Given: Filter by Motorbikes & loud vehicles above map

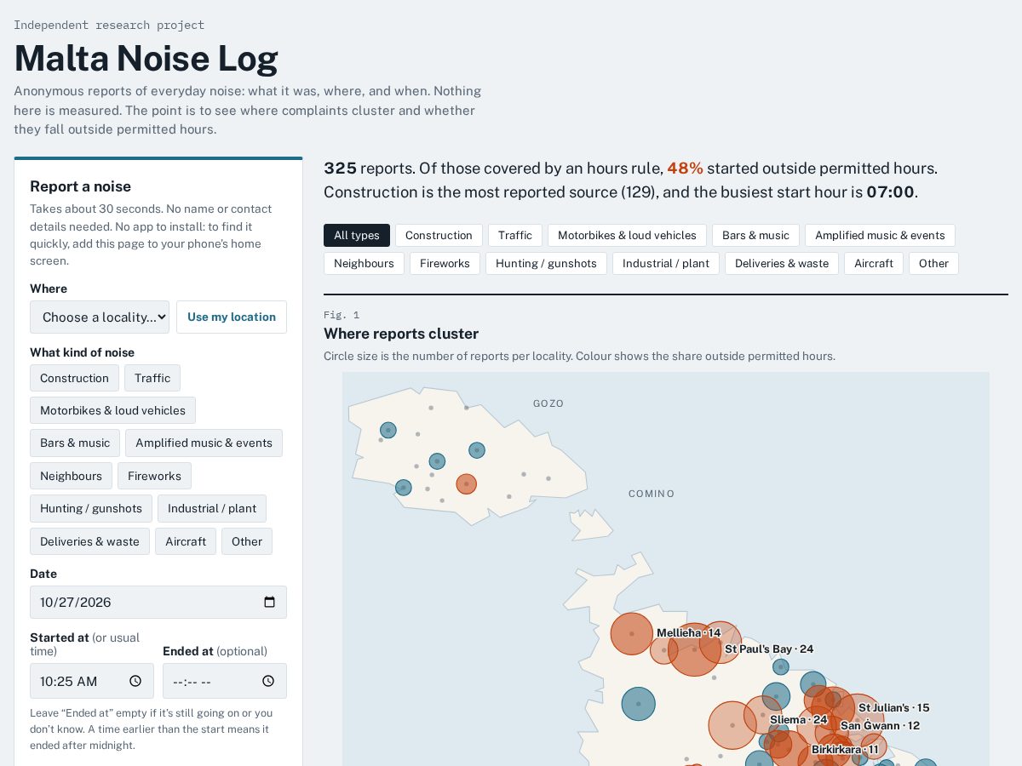Looking at the screenshot, I should (627, 235).
